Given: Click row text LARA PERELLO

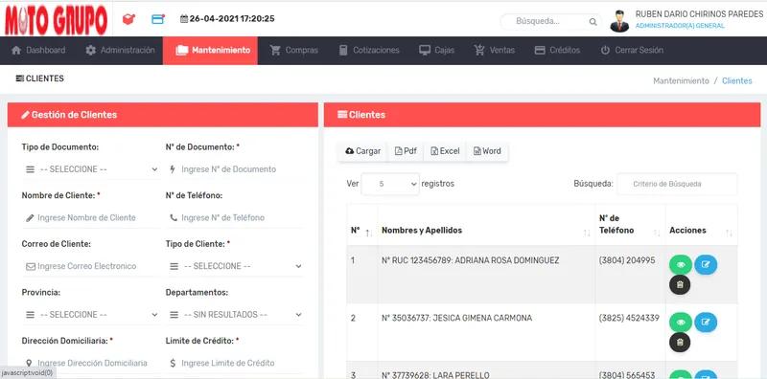Looking at the screenshot, I should tap(461, 375).
